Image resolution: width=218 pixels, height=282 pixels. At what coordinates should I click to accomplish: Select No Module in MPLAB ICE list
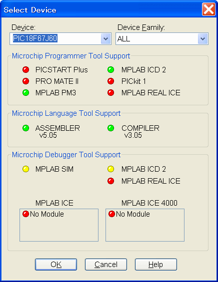[x=43, y=214]
